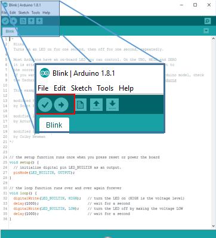The height and width of the screenshot is (238, 216).
Task: Click the small Save sketch icon in the window toolbar
Action: click(x=39, y=21)
